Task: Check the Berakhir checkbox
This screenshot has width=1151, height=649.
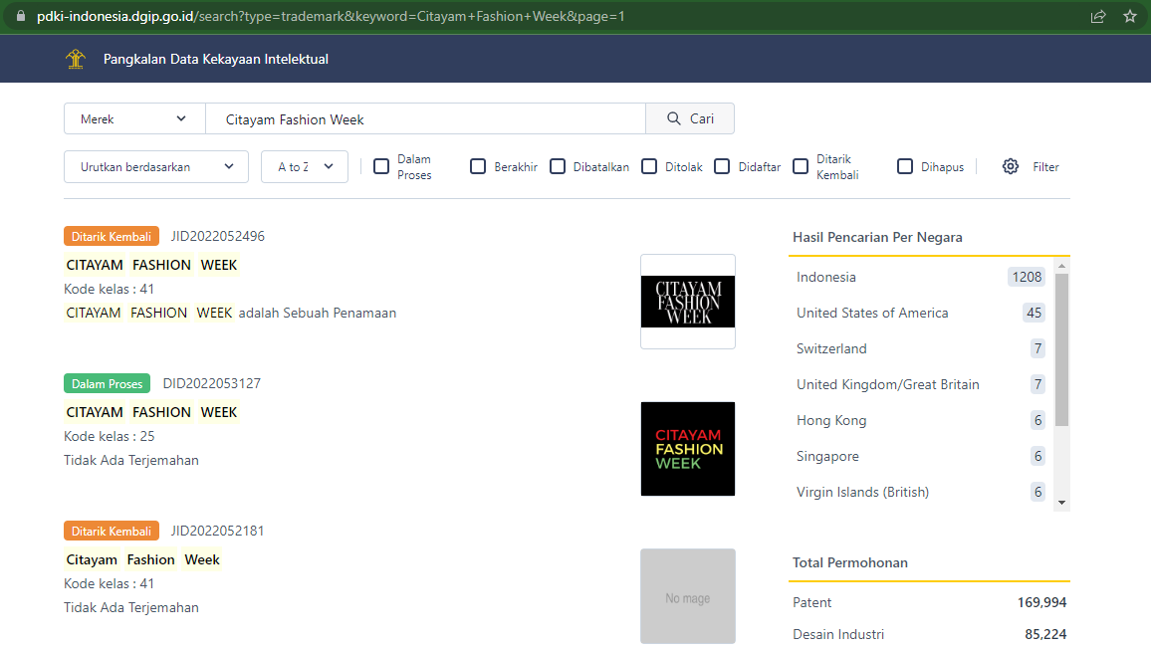Action: coord(478,166)
